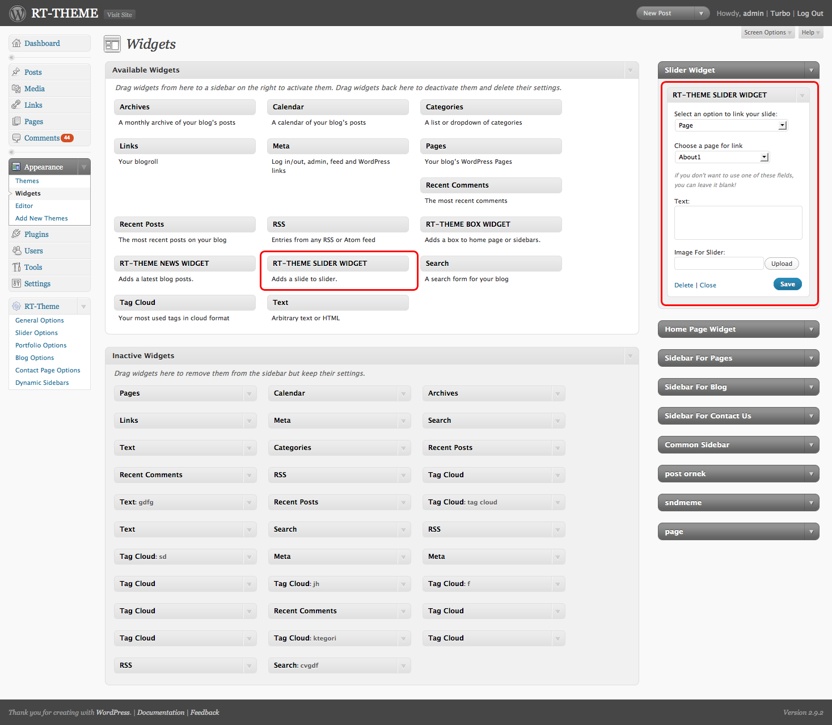The height and width of the screenshot is (725, 832).
Task: Open General Options under RT-Theme
Action: pyautogui.click(x=40, y=320)
